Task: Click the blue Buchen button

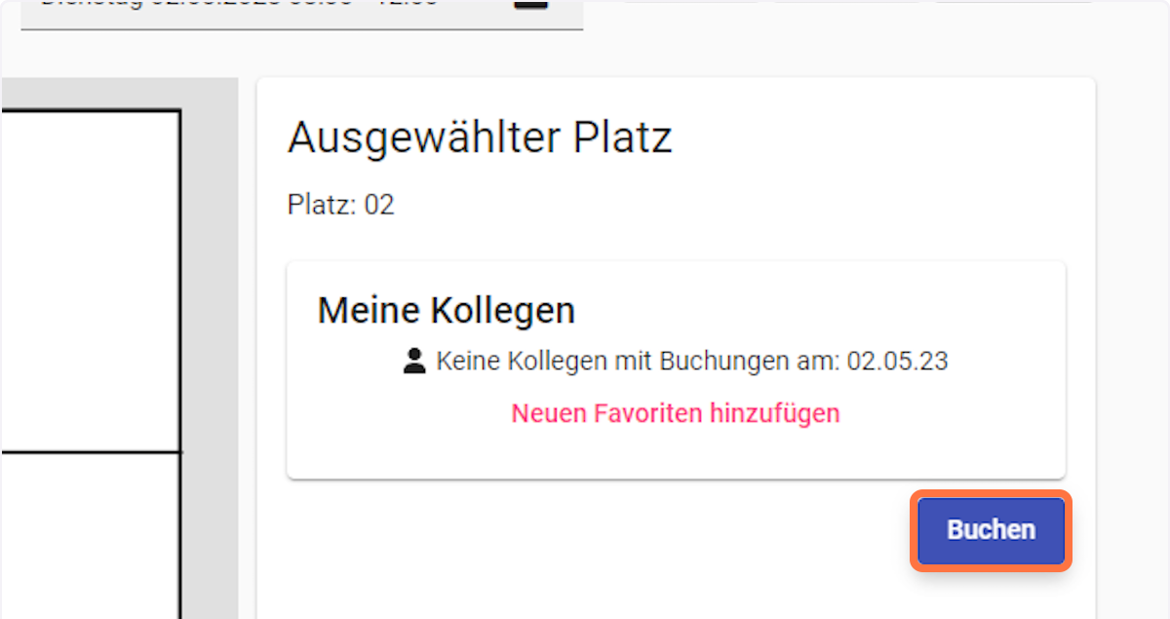Action: pyautogui.click(x=991, y=530)
